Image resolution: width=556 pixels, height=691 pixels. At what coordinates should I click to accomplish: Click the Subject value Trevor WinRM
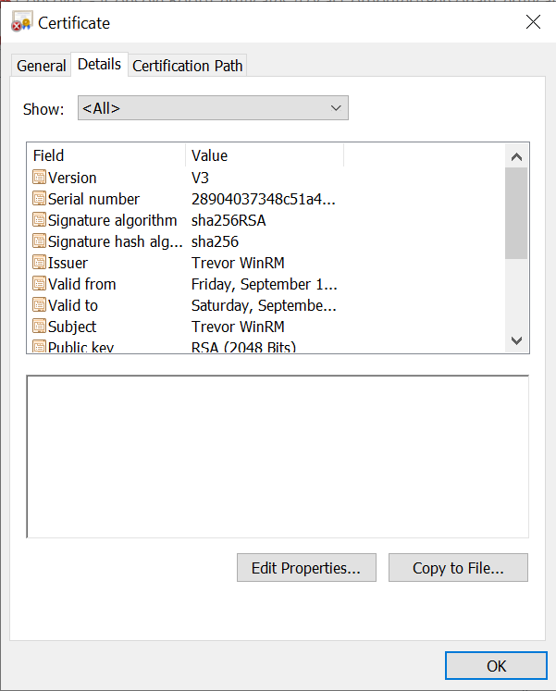click(x=238, y=327)
